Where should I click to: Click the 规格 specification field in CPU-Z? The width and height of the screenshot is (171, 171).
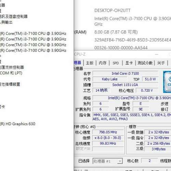click(132, 98)
